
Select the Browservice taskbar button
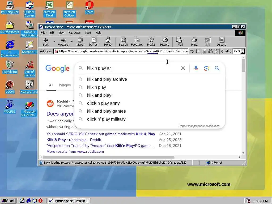point(69,201)
